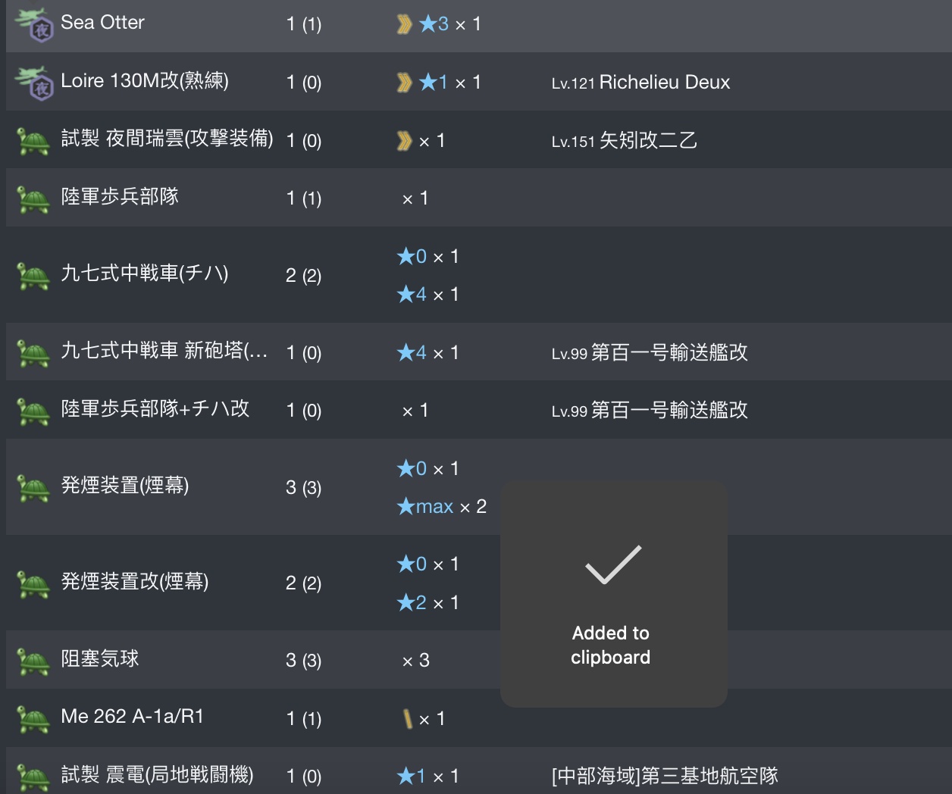Open Lv.121 Richelieu Deux ship link
Screen dimensions: 952x794
pyautogui.click(x=640, y=83)
